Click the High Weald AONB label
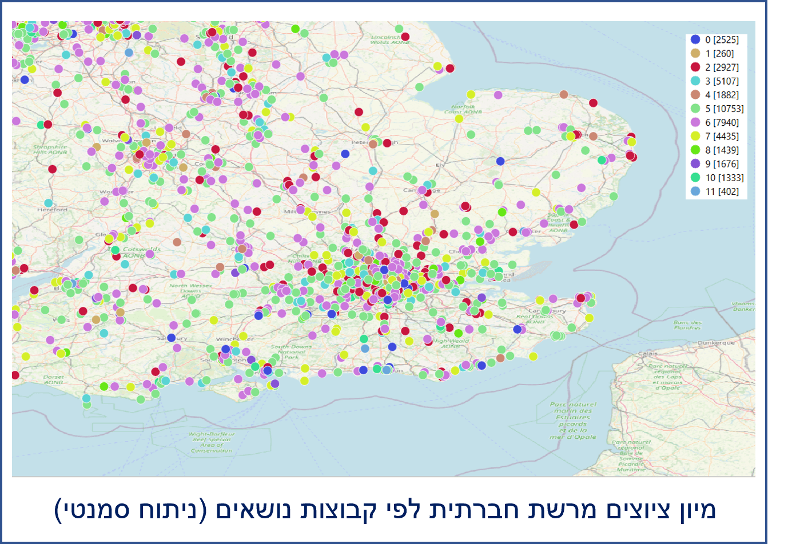 click(450, 343)
